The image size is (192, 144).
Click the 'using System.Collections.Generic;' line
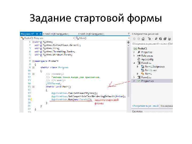(58, 45)
